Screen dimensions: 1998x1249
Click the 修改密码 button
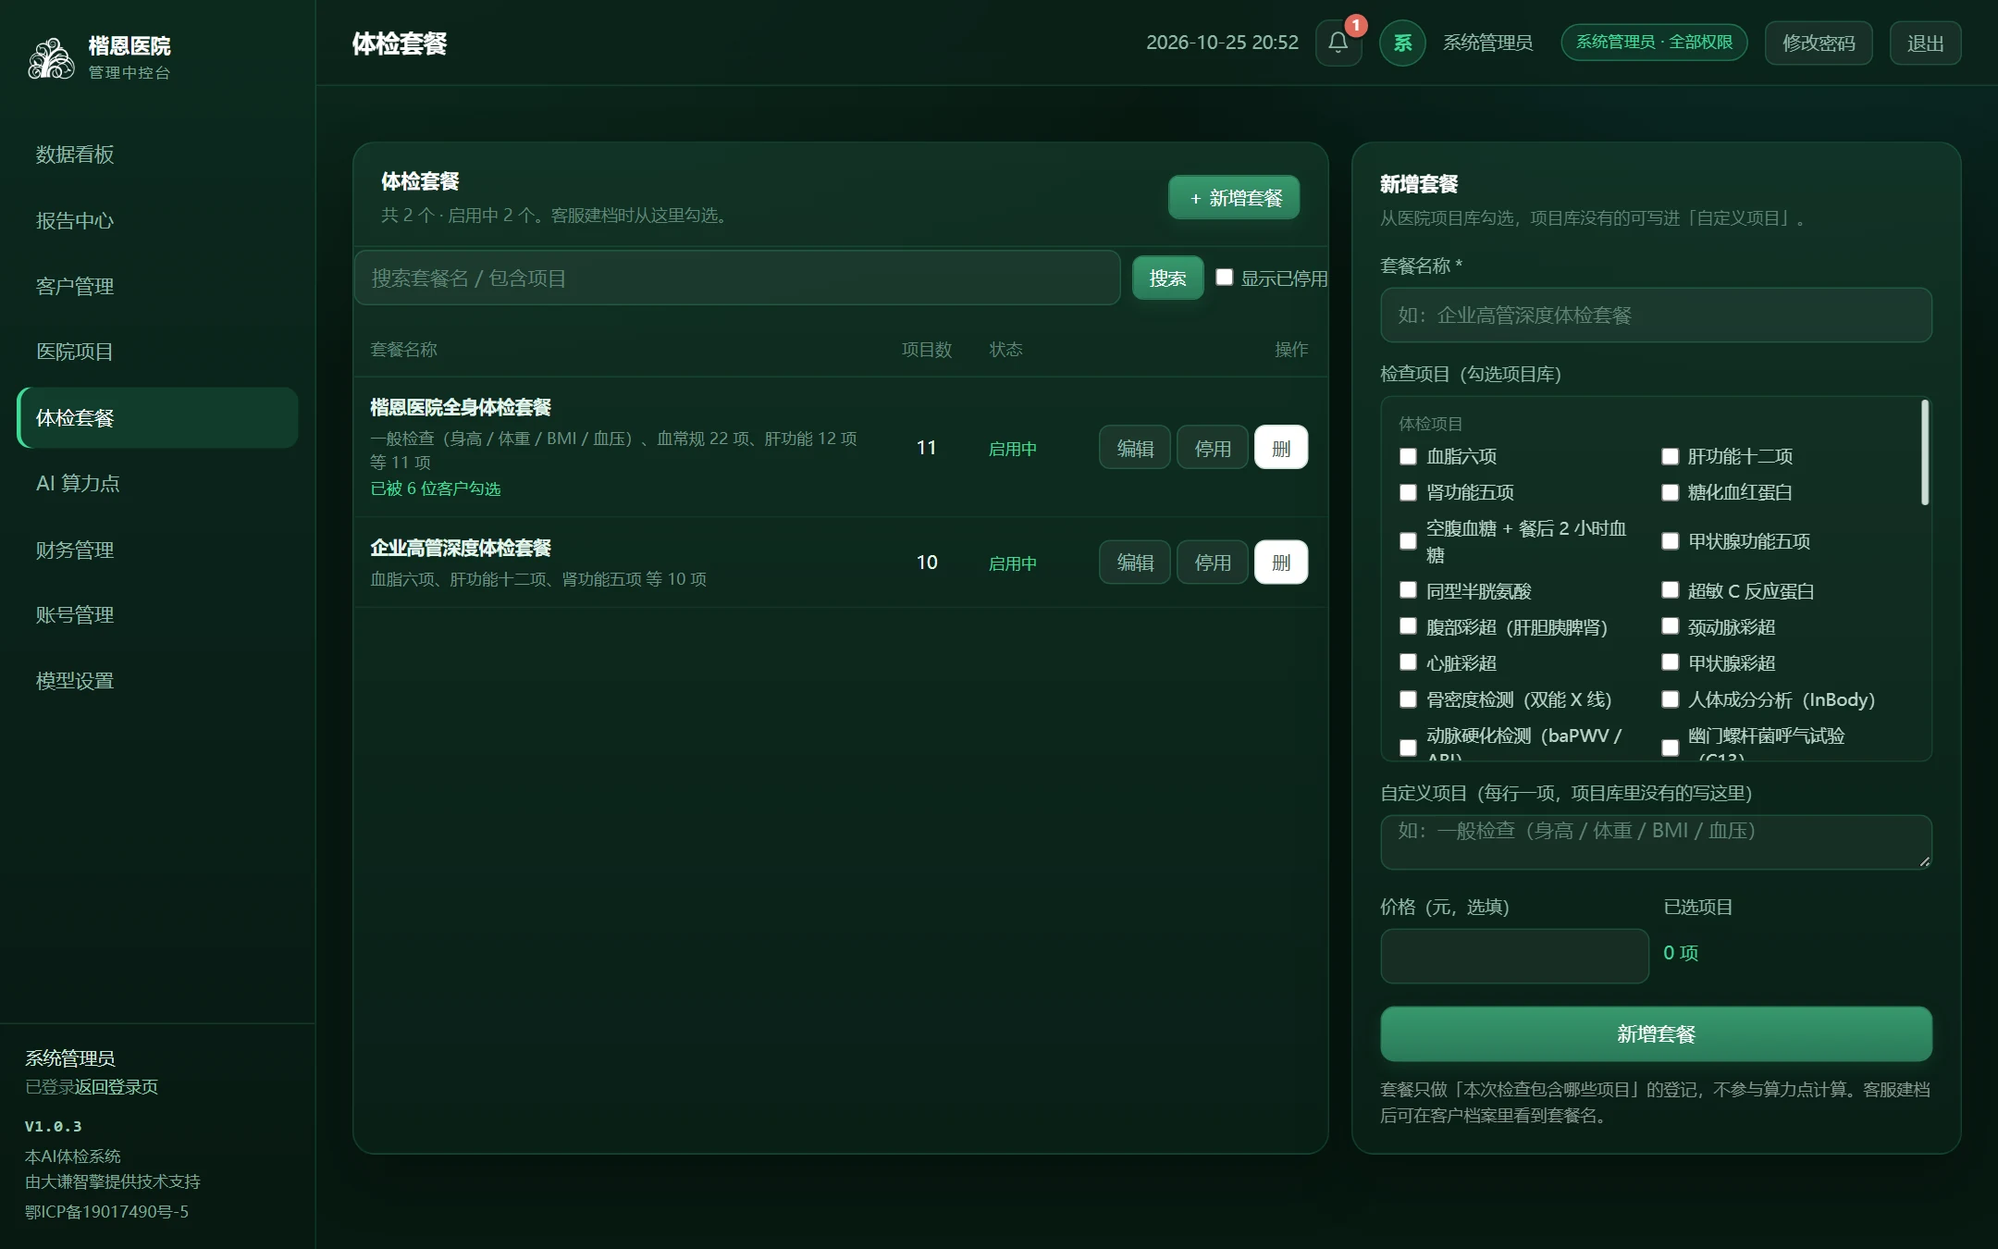coord(1819,43)
